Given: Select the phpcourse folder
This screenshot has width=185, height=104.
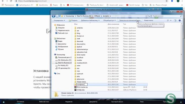Looking at the screenshot, I should (80, 79).
